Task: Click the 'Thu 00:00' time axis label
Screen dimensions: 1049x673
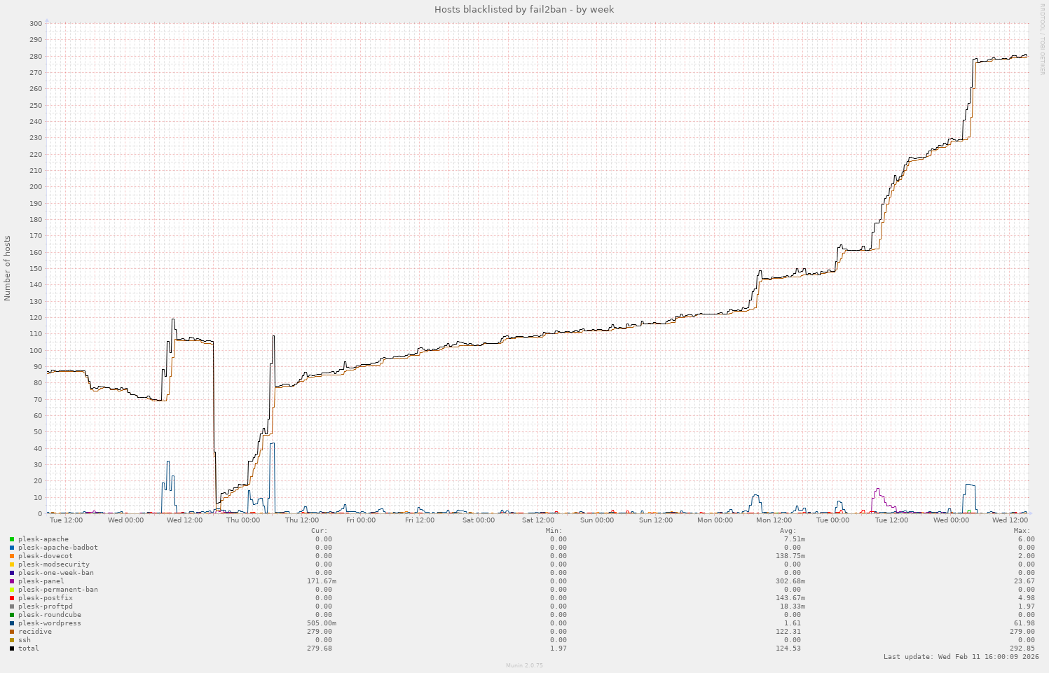Action: pyautogui.click(x=243, y=520)
